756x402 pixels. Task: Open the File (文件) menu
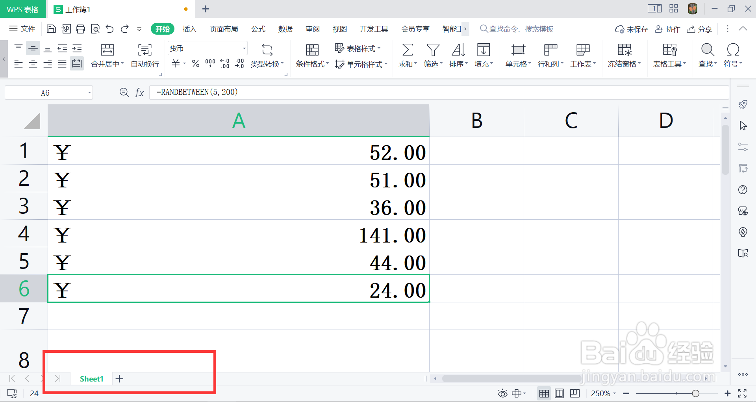coord(22,29)
